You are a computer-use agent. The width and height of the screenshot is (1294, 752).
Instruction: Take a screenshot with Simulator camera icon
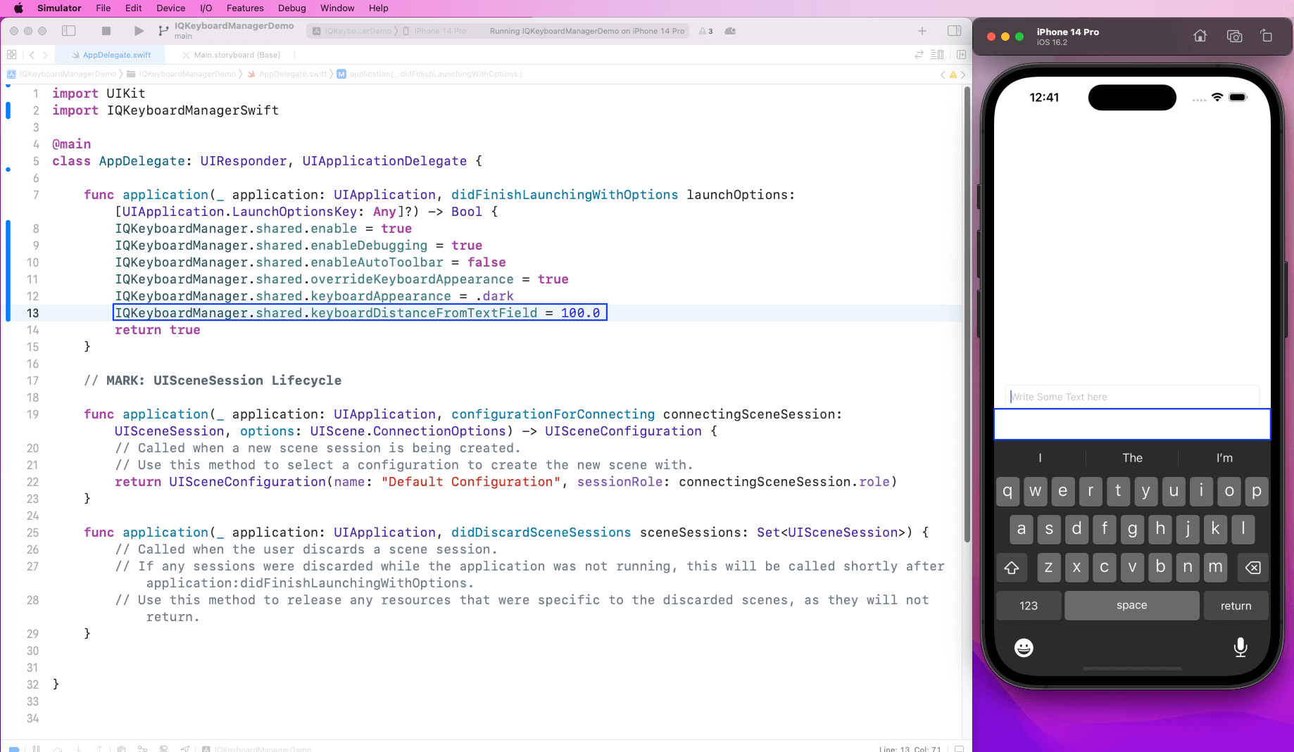1233,36
